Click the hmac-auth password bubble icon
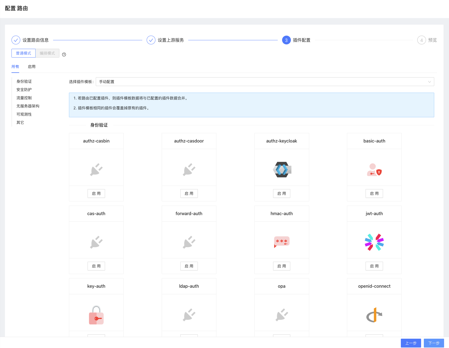This screenshot has height=348, width=449. click(282, 242)
